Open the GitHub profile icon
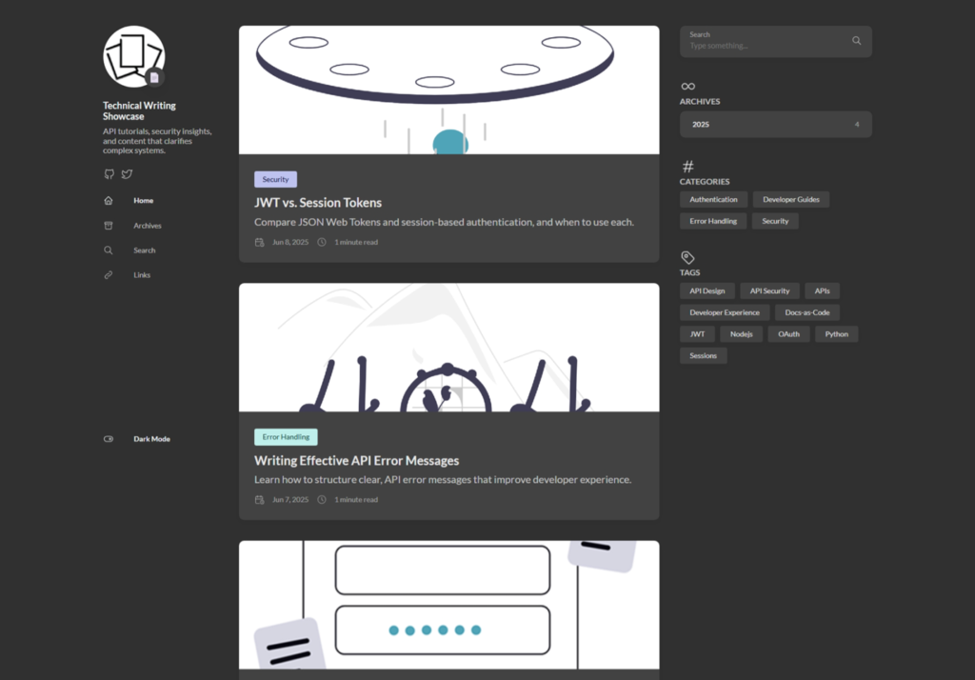Viewport: 975px width, 680px height. (109, 174)
